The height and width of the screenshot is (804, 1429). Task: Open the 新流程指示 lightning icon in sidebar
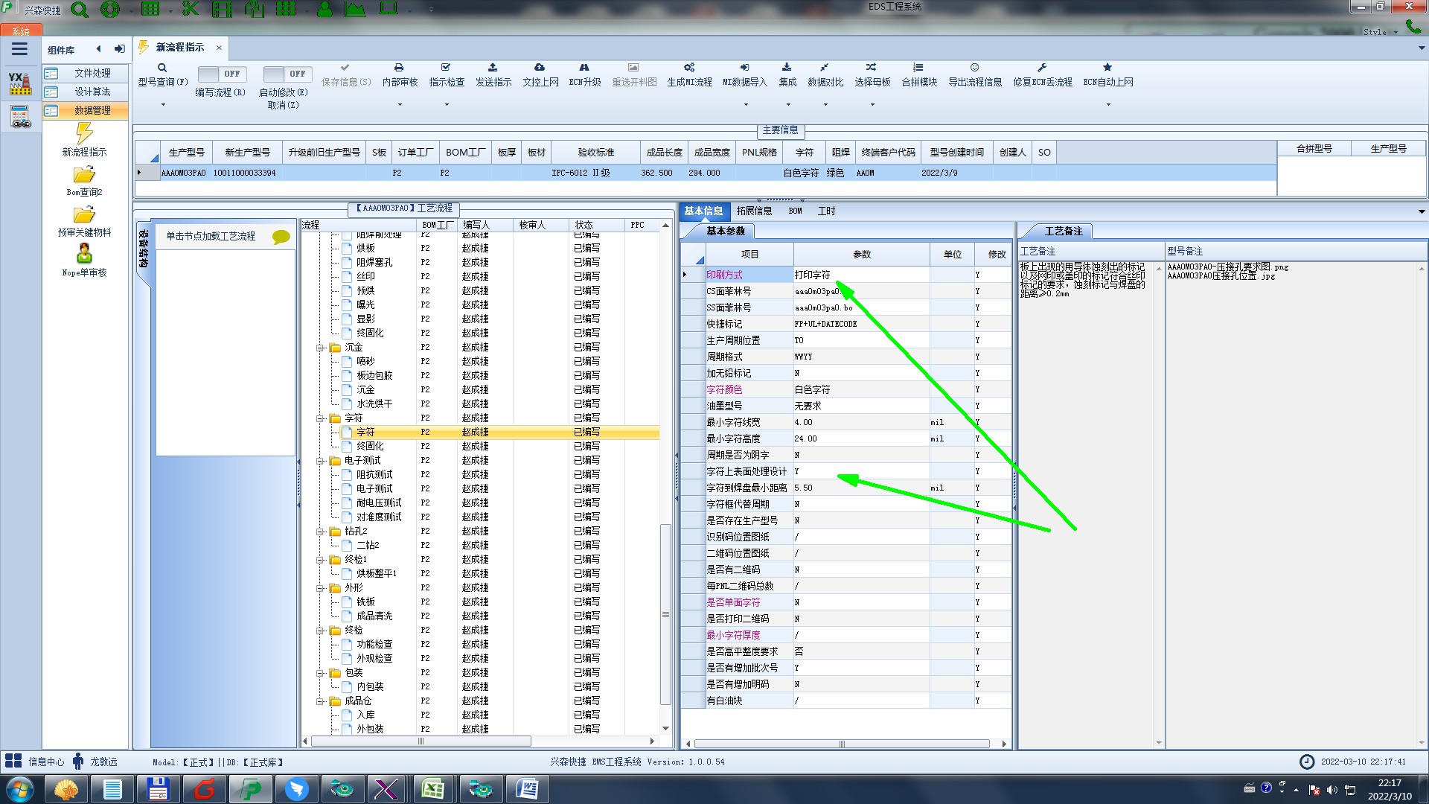pos(84,134)
